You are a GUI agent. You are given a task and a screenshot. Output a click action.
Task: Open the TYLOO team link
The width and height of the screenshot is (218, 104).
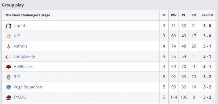coord(20,97)
